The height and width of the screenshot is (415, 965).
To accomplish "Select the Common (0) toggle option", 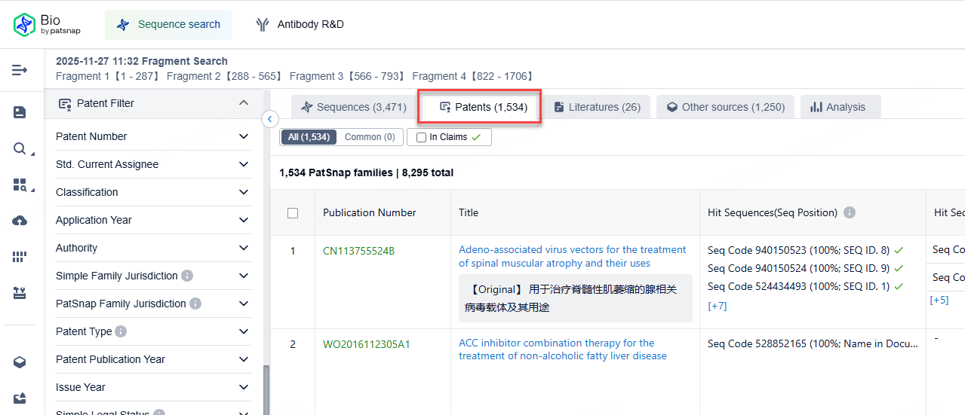I will 370,137.
